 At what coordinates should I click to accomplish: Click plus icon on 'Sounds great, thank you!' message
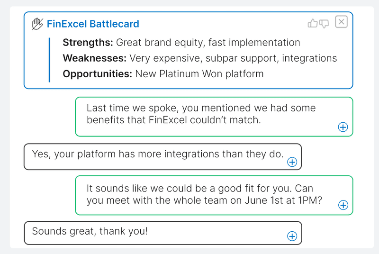[292, 236]
